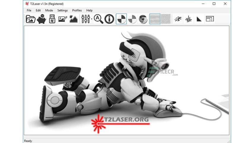Open the Edit menu
The image size is (248, 143).
tap(38, 10)
